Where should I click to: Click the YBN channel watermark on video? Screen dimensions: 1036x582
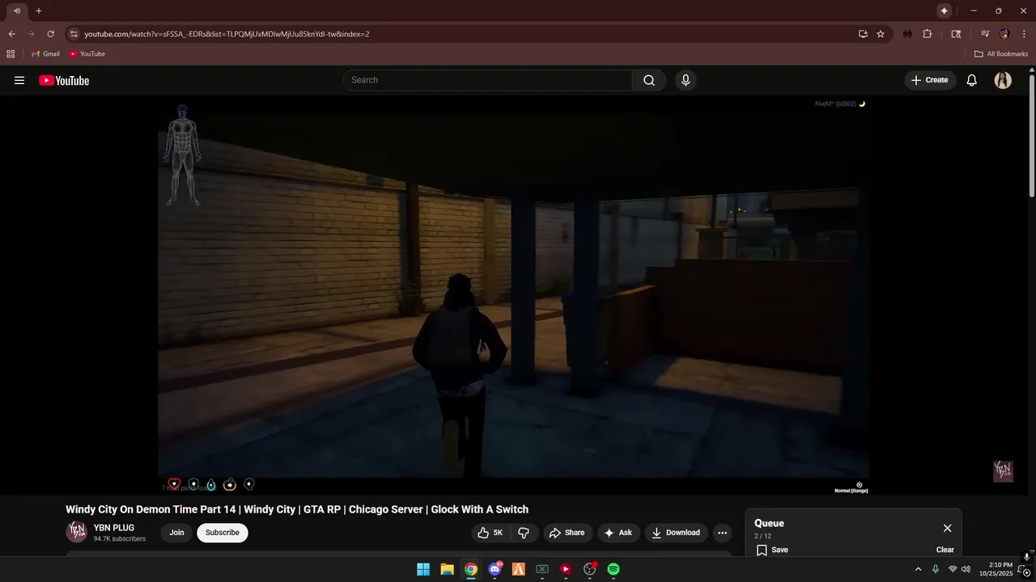pos(1004,471)
